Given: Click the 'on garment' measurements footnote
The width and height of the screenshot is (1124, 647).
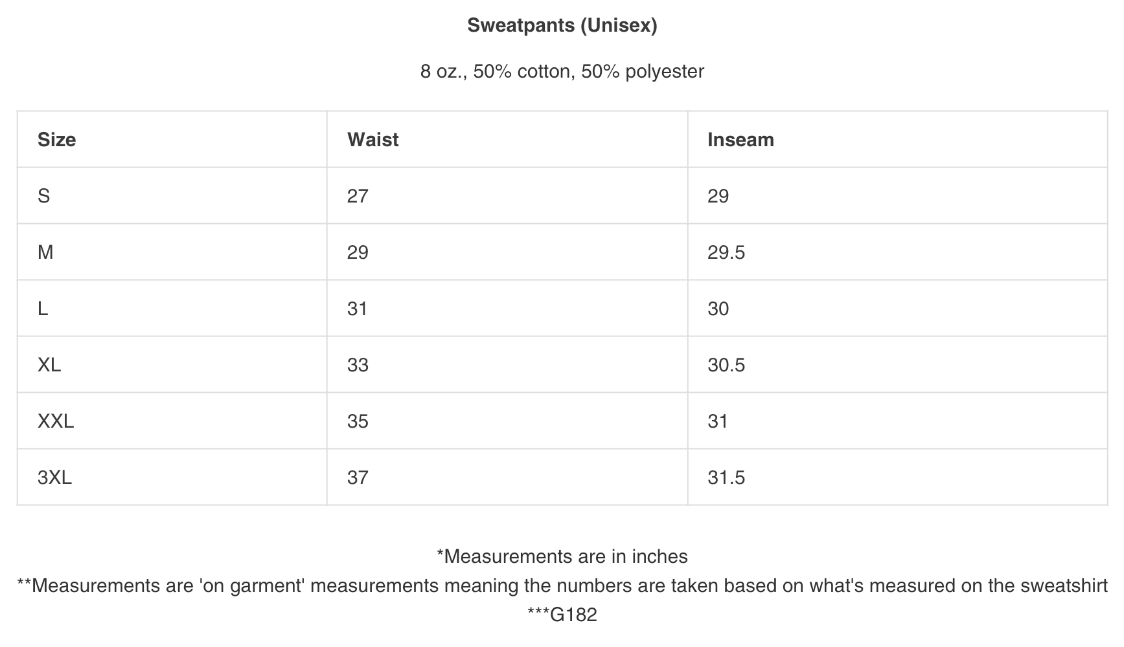Looking at the screenshot, I should click(562, 586).
